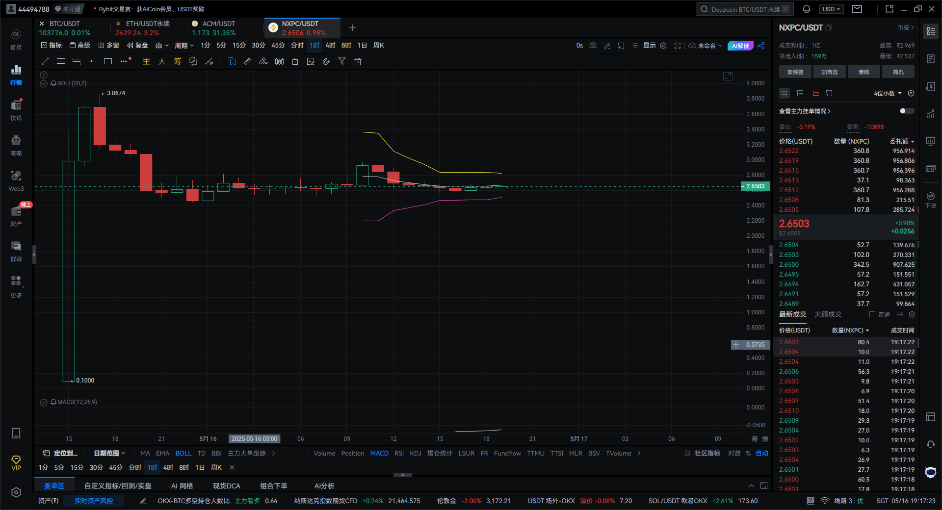Switch to 大额成交 large trades tab

(x=828, y=314)
